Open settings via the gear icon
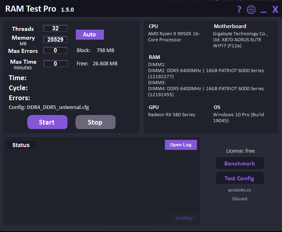Viewport: 282px width, 232px height. 251,10
